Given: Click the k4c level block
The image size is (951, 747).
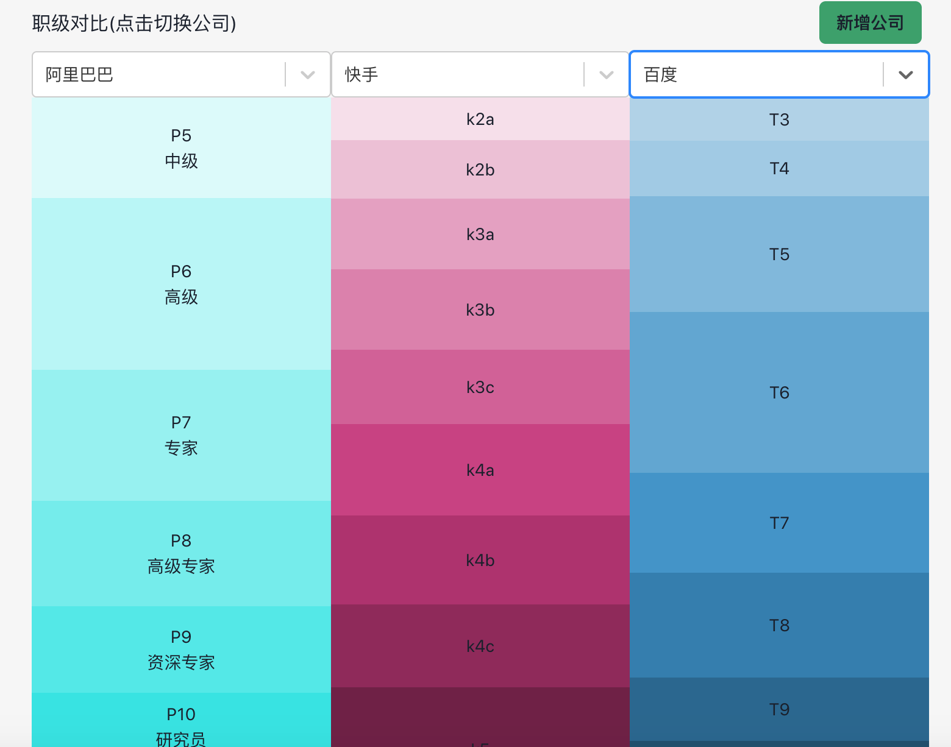Looking at the screenshot, I should (480, 646).
